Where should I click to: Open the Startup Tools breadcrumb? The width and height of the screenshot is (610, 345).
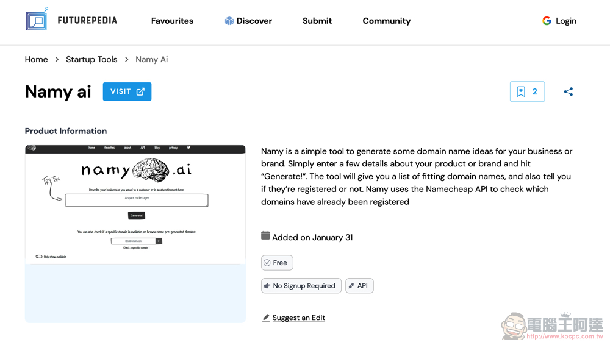click(x=91, y=60)
